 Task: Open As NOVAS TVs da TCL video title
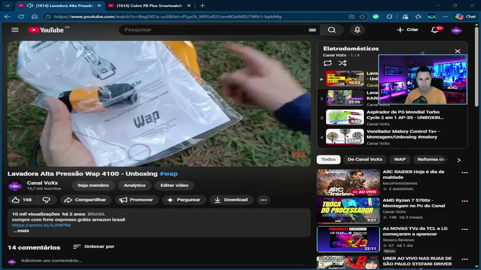click(415, 231)
